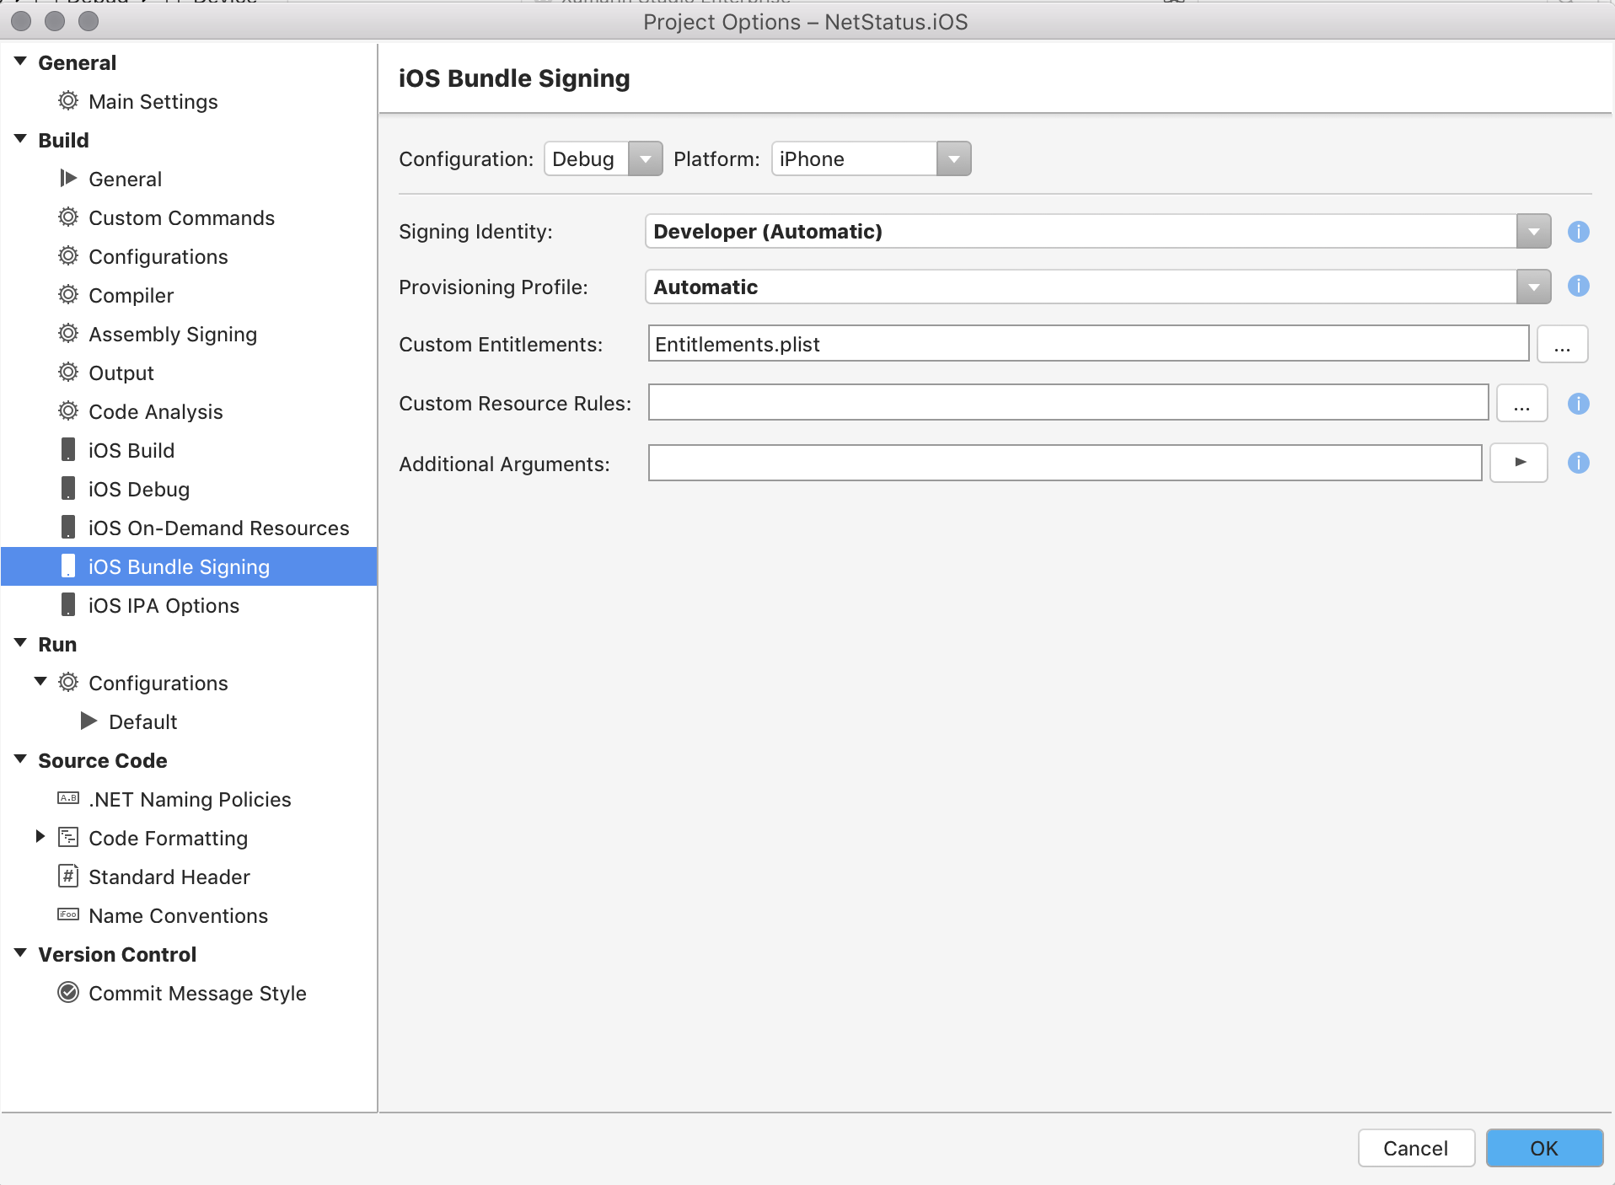Click the Custom Commands gear icon
The height and width of the screenshot is (1185, 1615).
(x=68, y=217)
